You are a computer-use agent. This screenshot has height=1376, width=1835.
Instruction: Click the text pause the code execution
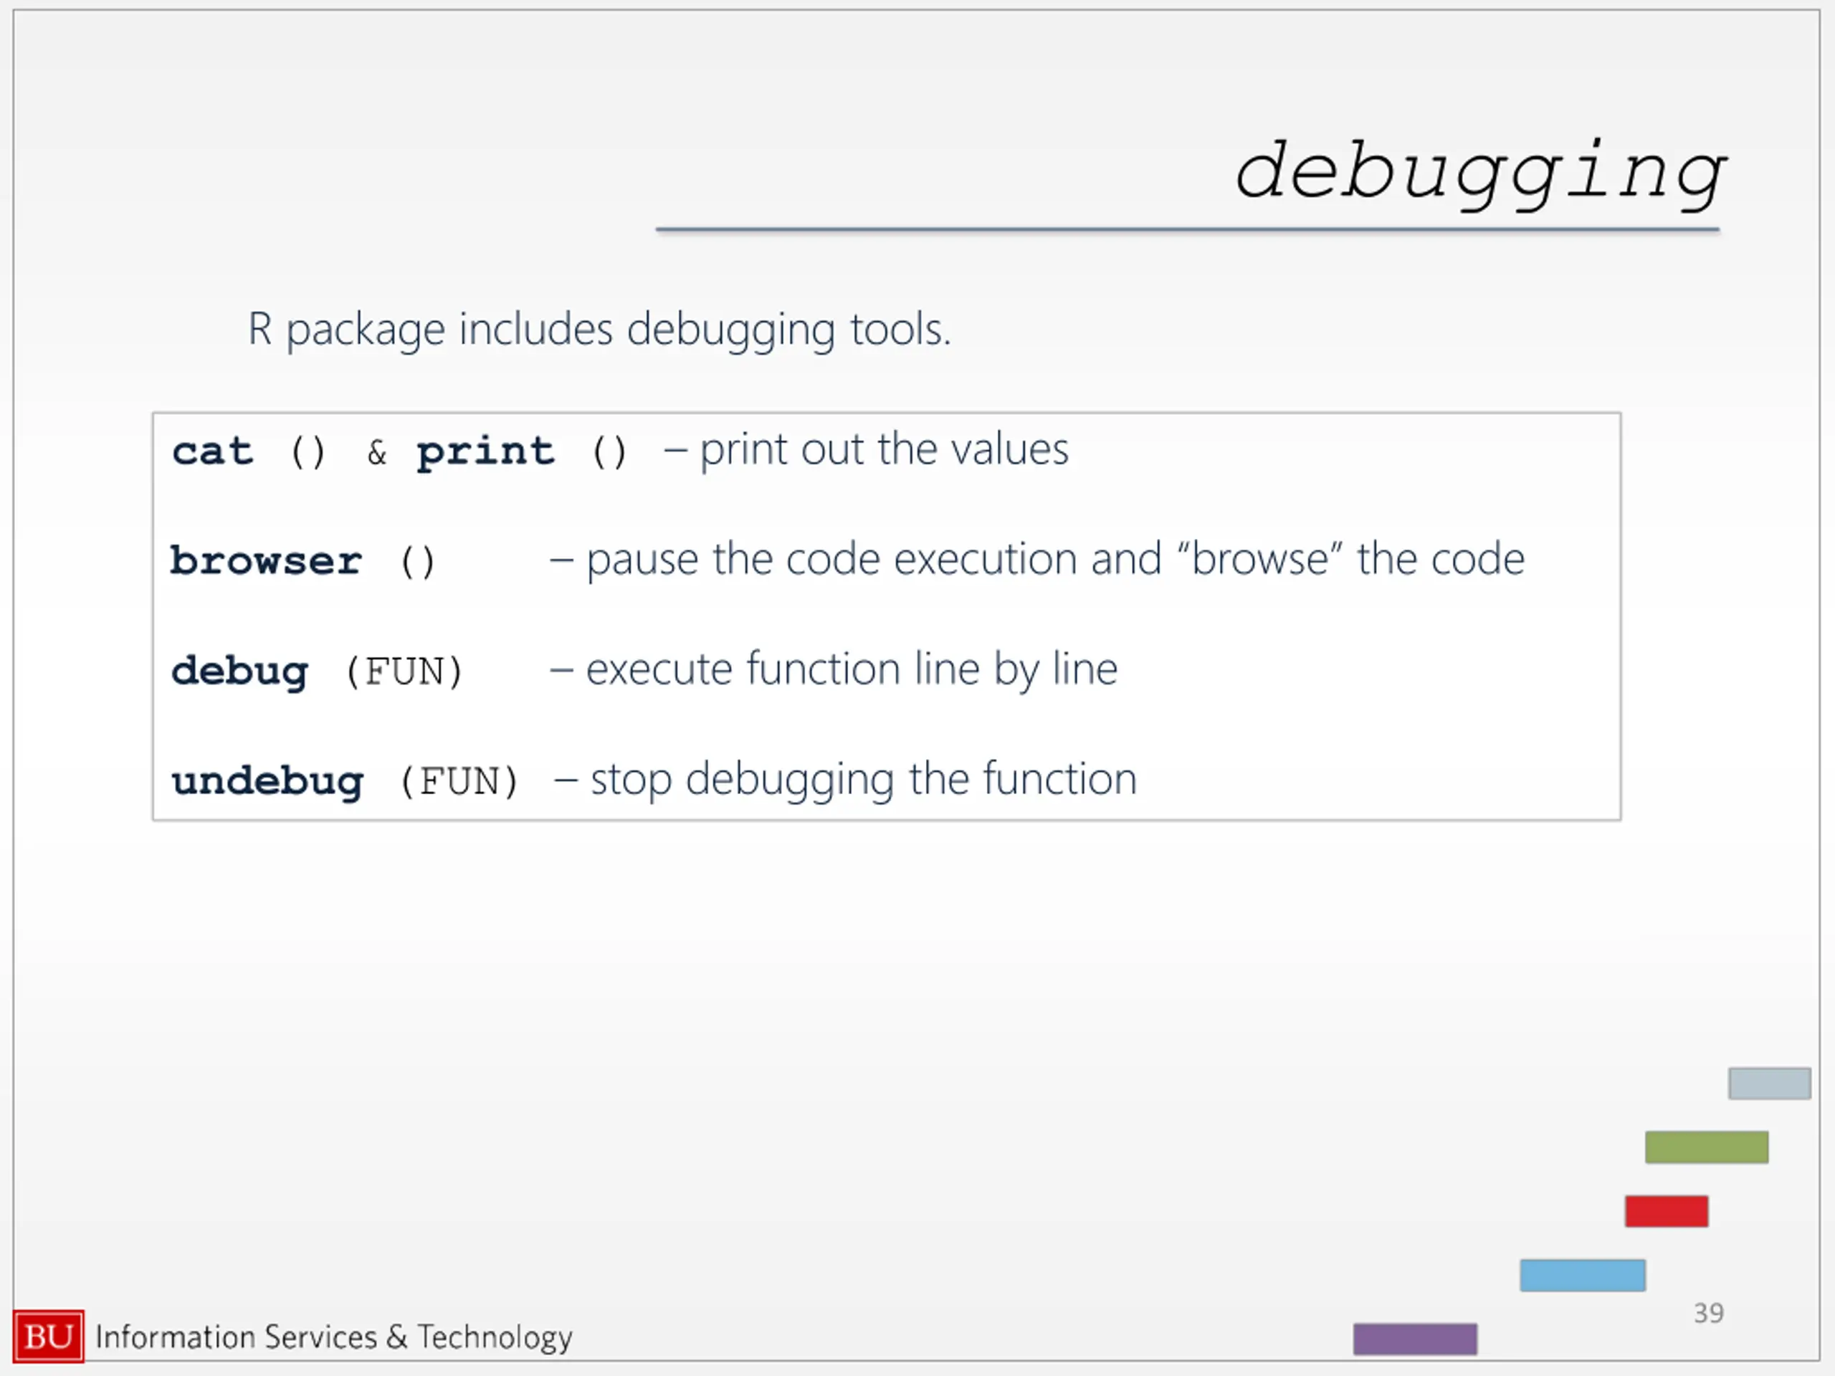pyautogui.click(x=874, y=560)
